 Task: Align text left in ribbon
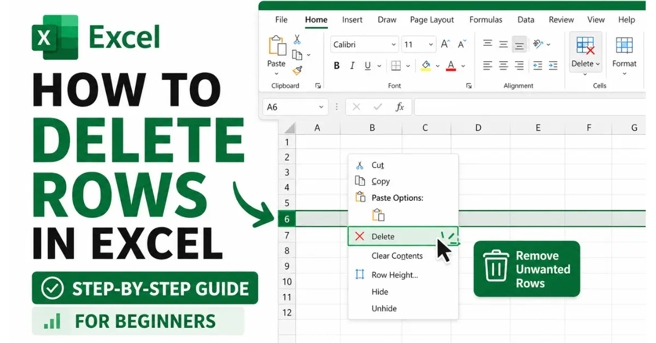coord(488,66)
